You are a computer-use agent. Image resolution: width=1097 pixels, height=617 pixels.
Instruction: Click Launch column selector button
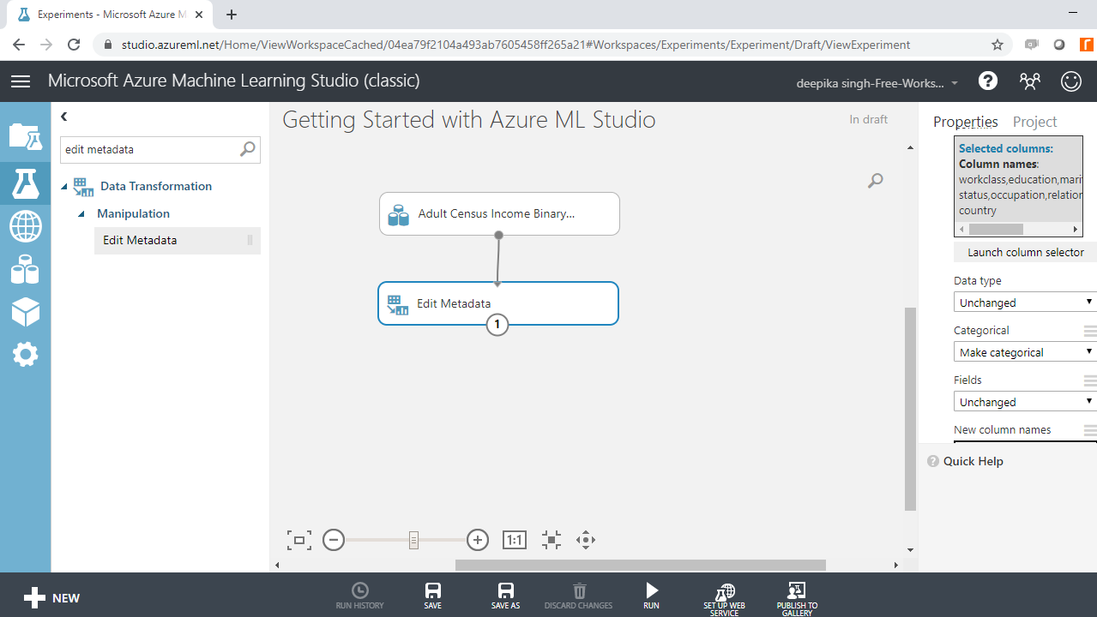1026,252
